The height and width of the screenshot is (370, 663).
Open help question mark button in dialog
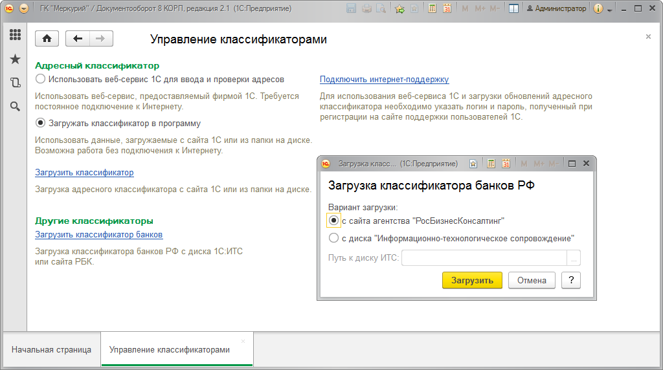pyautogui.click(x=571, y=280)
